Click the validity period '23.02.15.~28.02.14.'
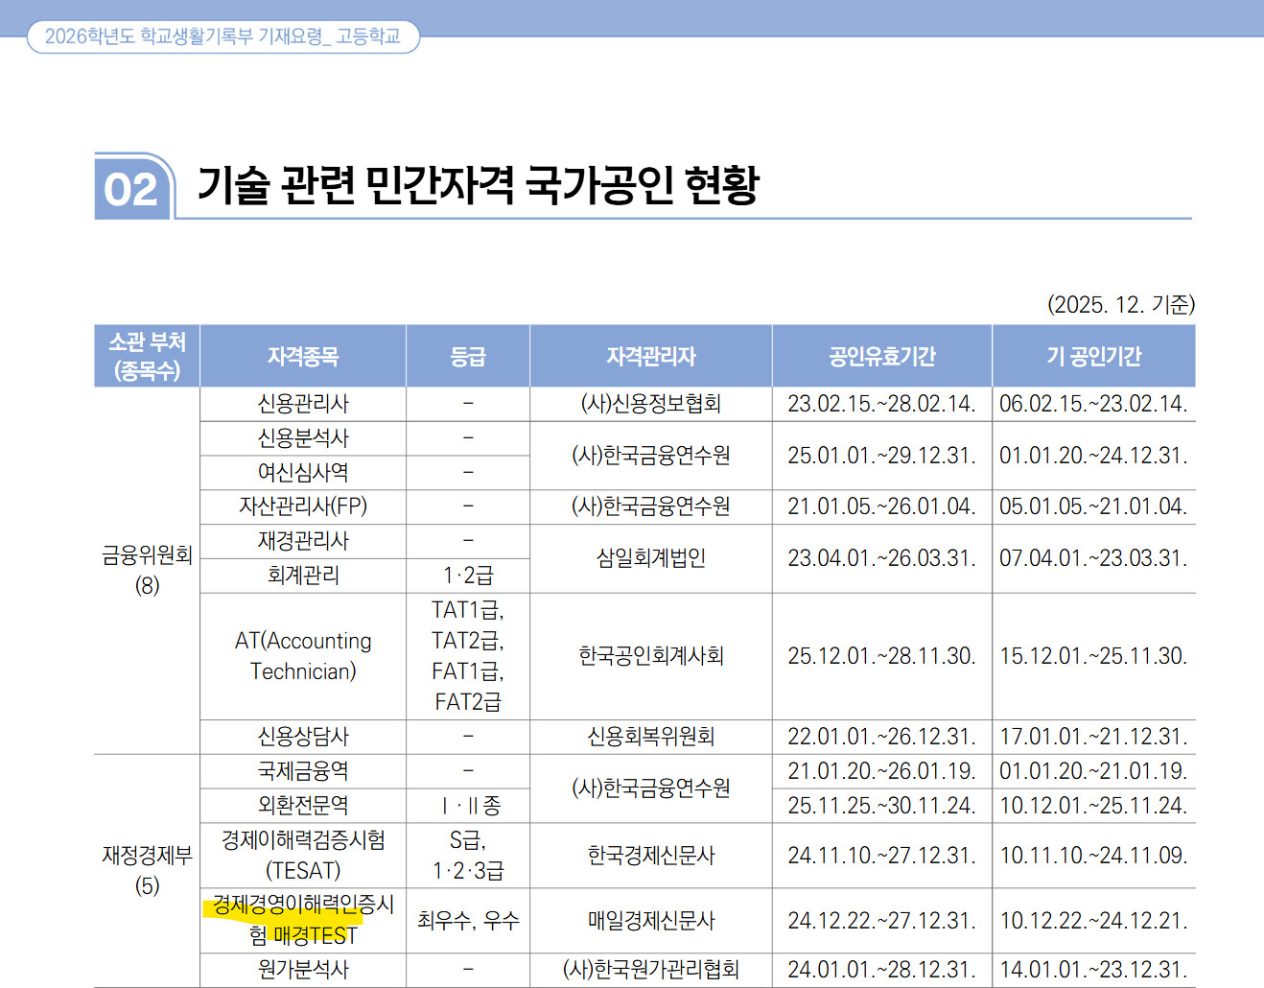This screenshot has height=988, width=1264. 882,404
